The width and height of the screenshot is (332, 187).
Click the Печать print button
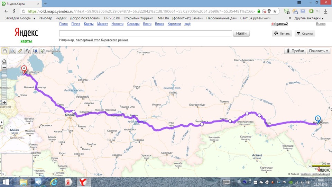click(x=282, y=34)
